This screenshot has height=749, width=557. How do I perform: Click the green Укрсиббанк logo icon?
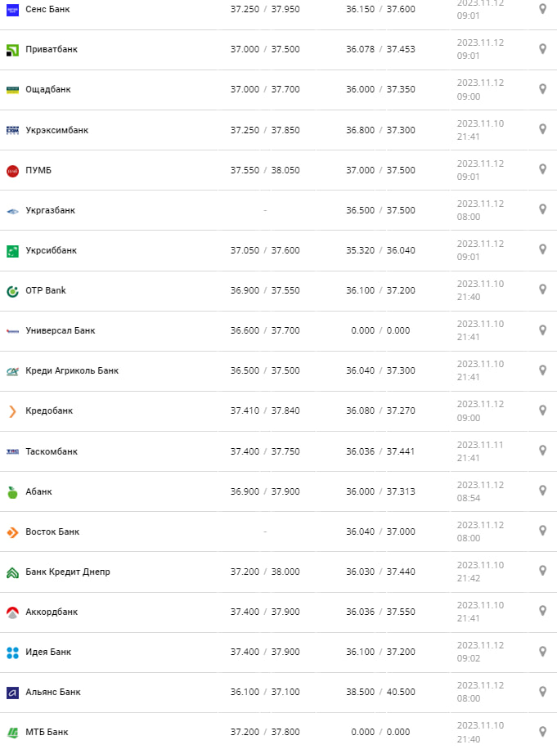click(x=12, y=251)
